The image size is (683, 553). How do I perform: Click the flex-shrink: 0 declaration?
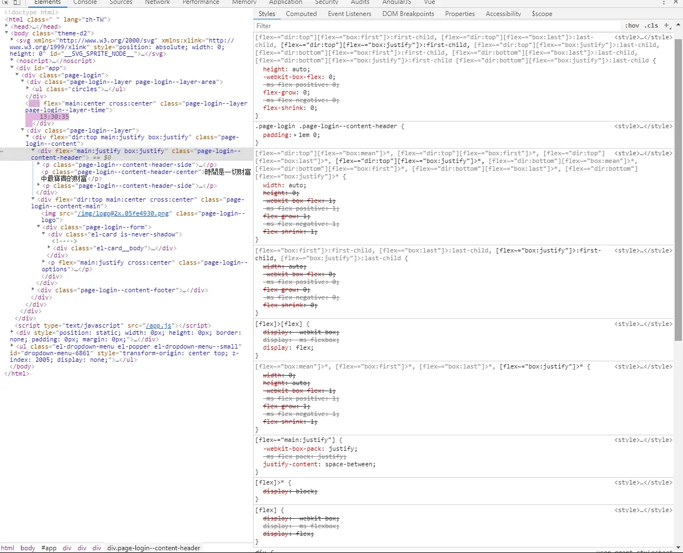pyautogui.click(x=290, y=108)
